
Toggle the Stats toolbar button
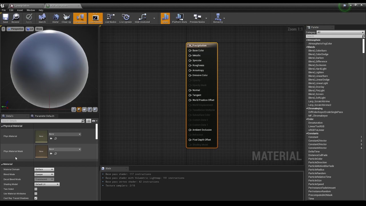165,18
